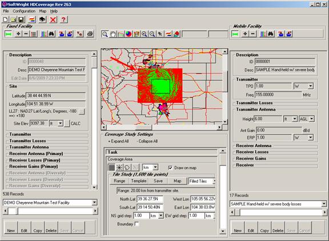The image size is (329, 241).
Task: Click the red X icon in the top toolbar
Action: pyautogui.click(x=53, y=19)
